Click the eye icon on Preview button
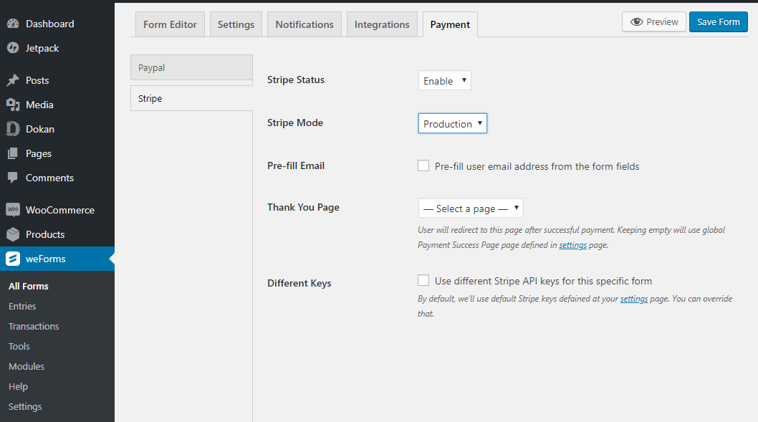758x422 pixels. click(637, 21)
